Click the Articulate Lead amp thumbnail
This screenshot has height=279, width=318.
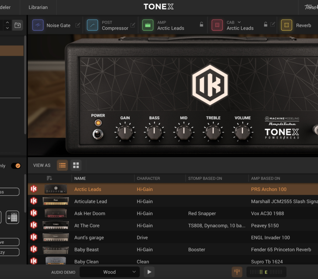(56, 201)
